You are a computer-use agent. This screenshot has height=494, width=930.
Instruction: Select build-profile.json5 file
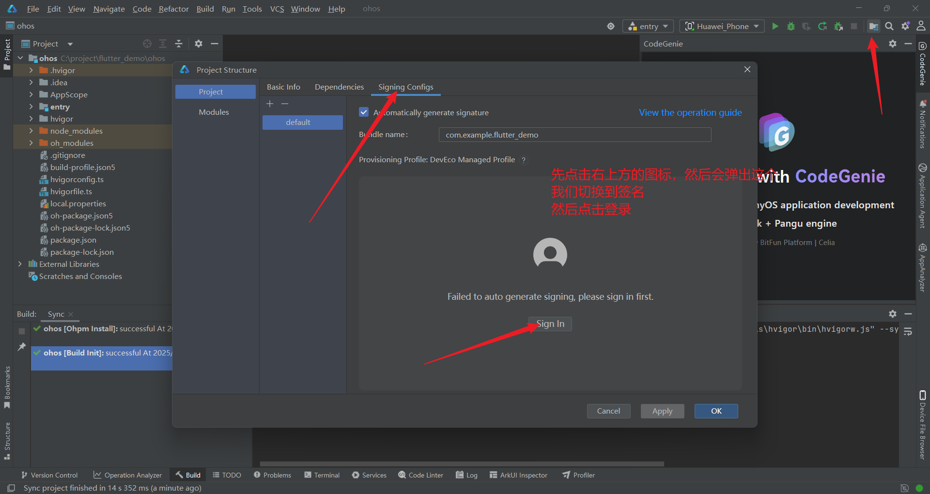pos(82,167)
